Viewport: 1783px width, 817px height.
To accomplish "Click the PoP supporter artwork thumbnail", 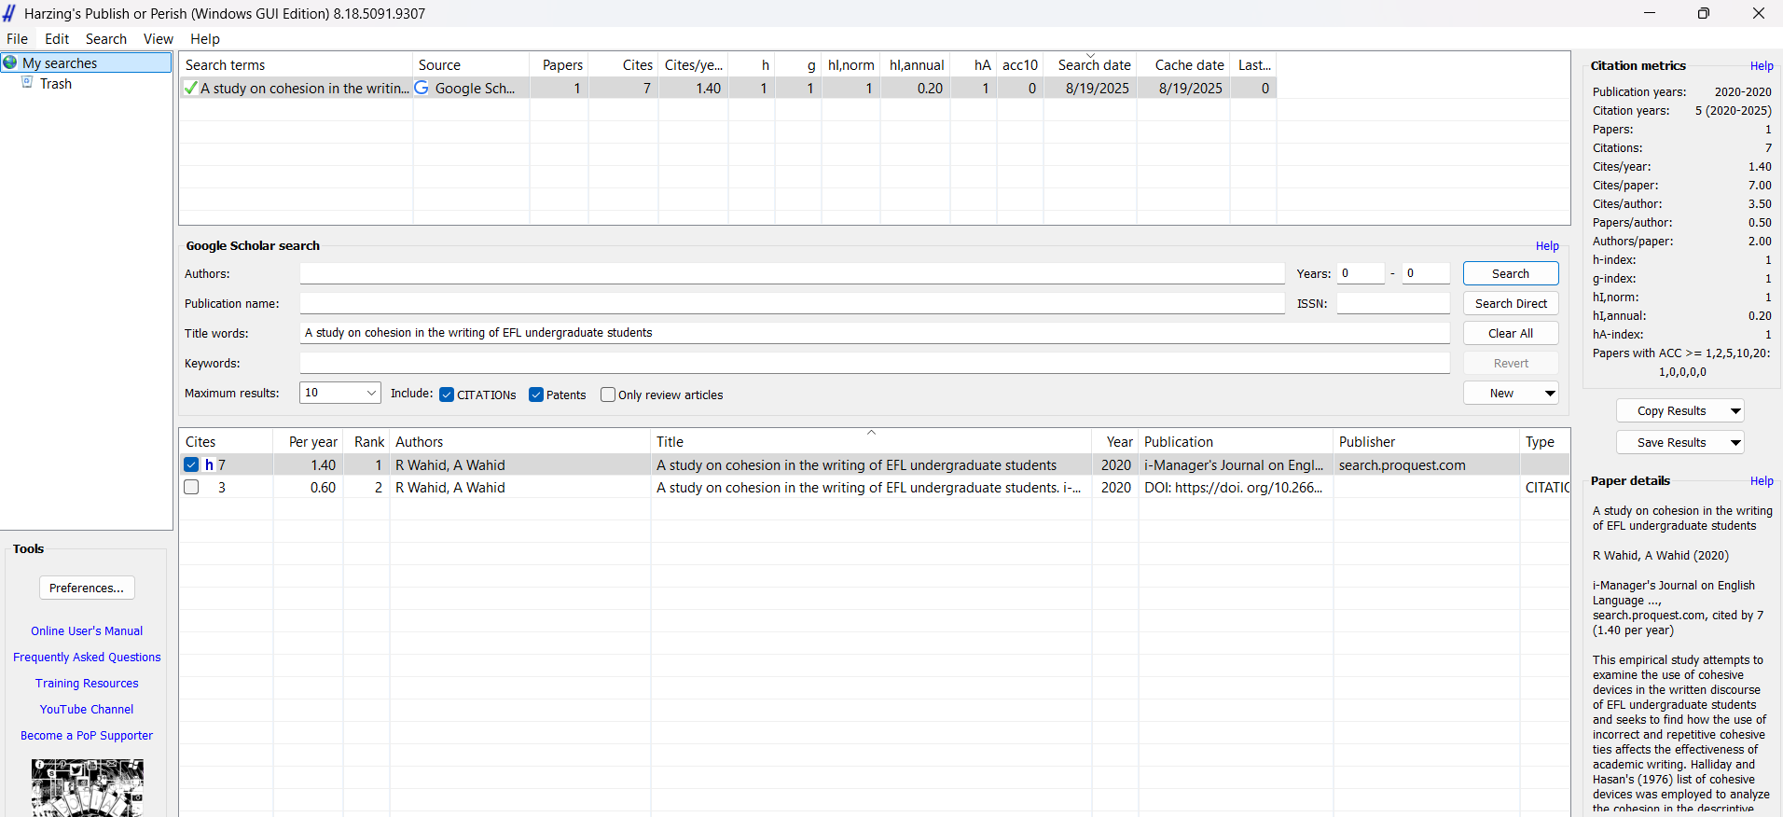I will [87, 788].
